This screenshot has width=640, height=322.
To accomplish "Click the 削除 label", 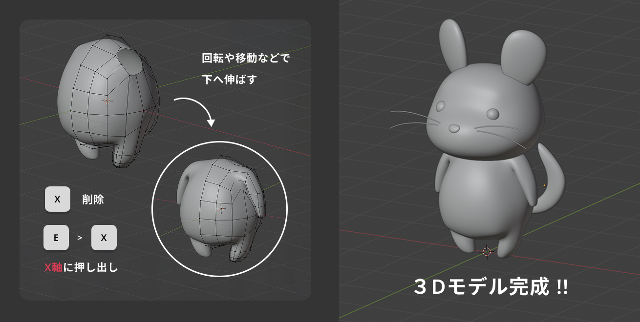I will click(x=93, y=199).
